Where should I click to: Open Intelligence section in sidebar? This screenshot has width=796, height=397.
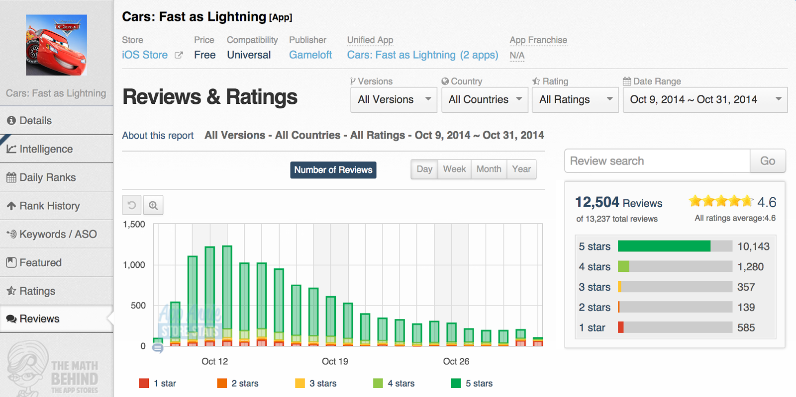tap(46, 149)
